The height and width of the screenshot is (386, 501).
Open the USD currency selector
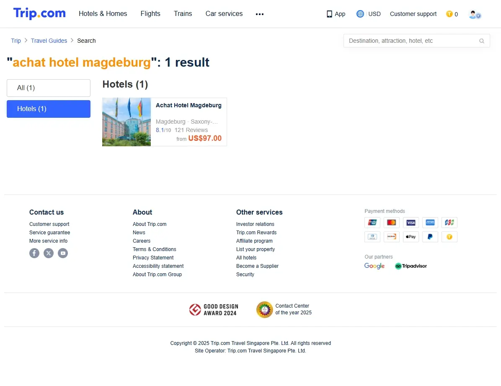tap(374, 14)
